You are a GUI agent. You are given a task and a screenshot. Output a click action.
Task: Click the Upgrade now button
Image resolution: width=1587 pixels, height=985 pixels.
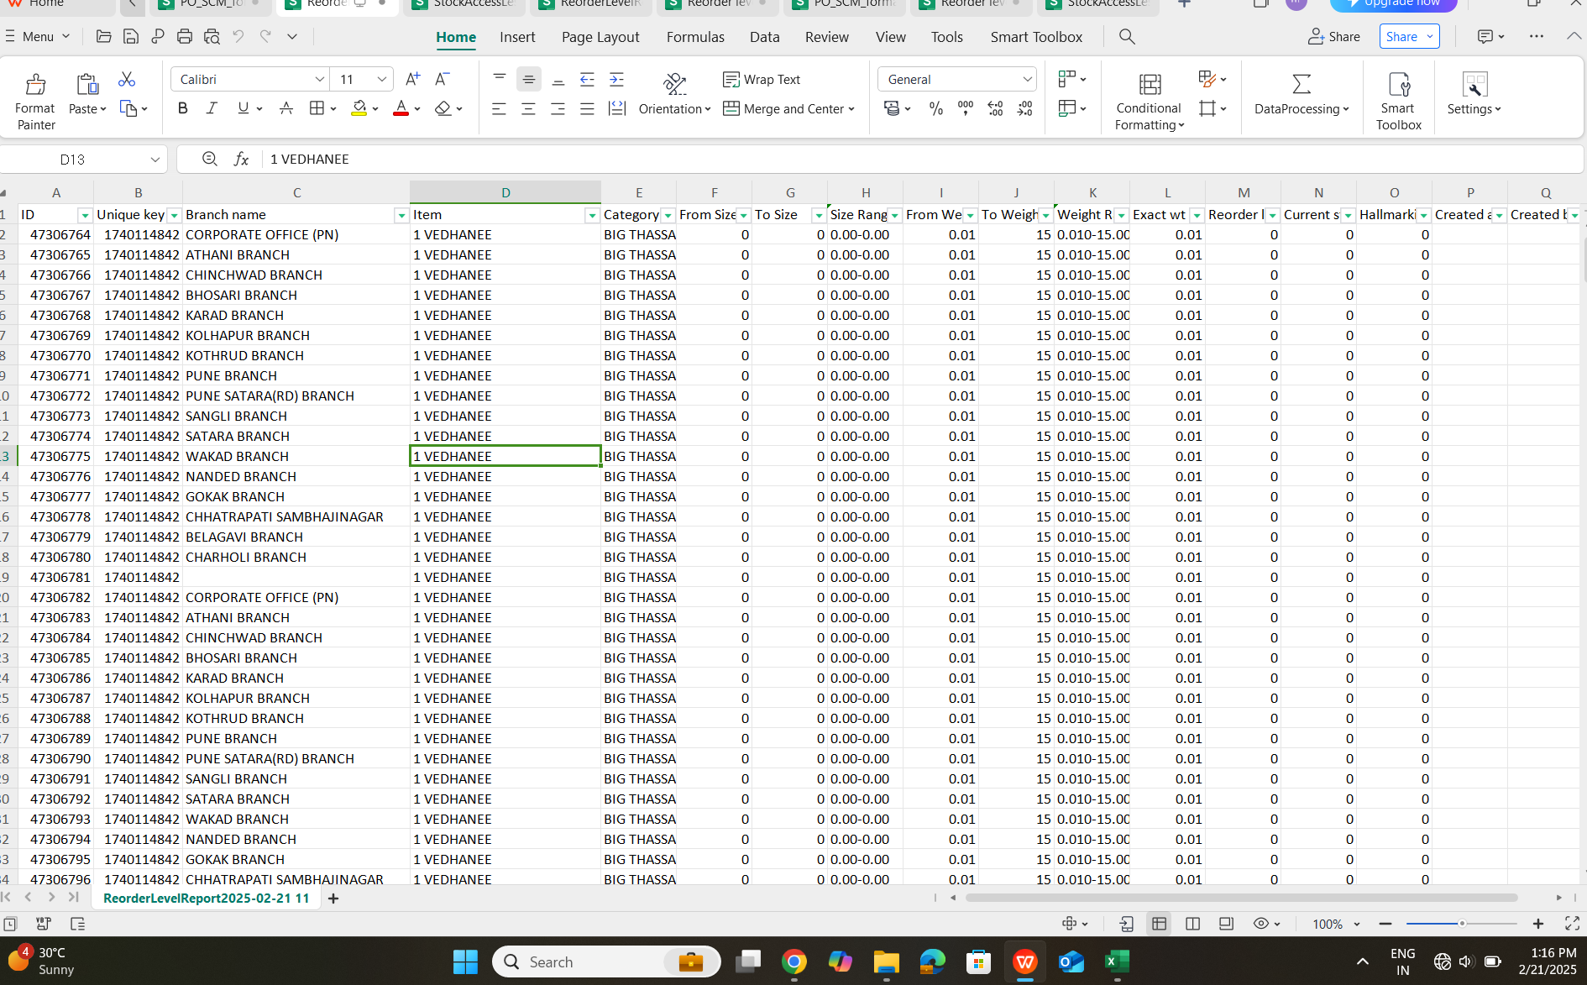point(1394,4)
